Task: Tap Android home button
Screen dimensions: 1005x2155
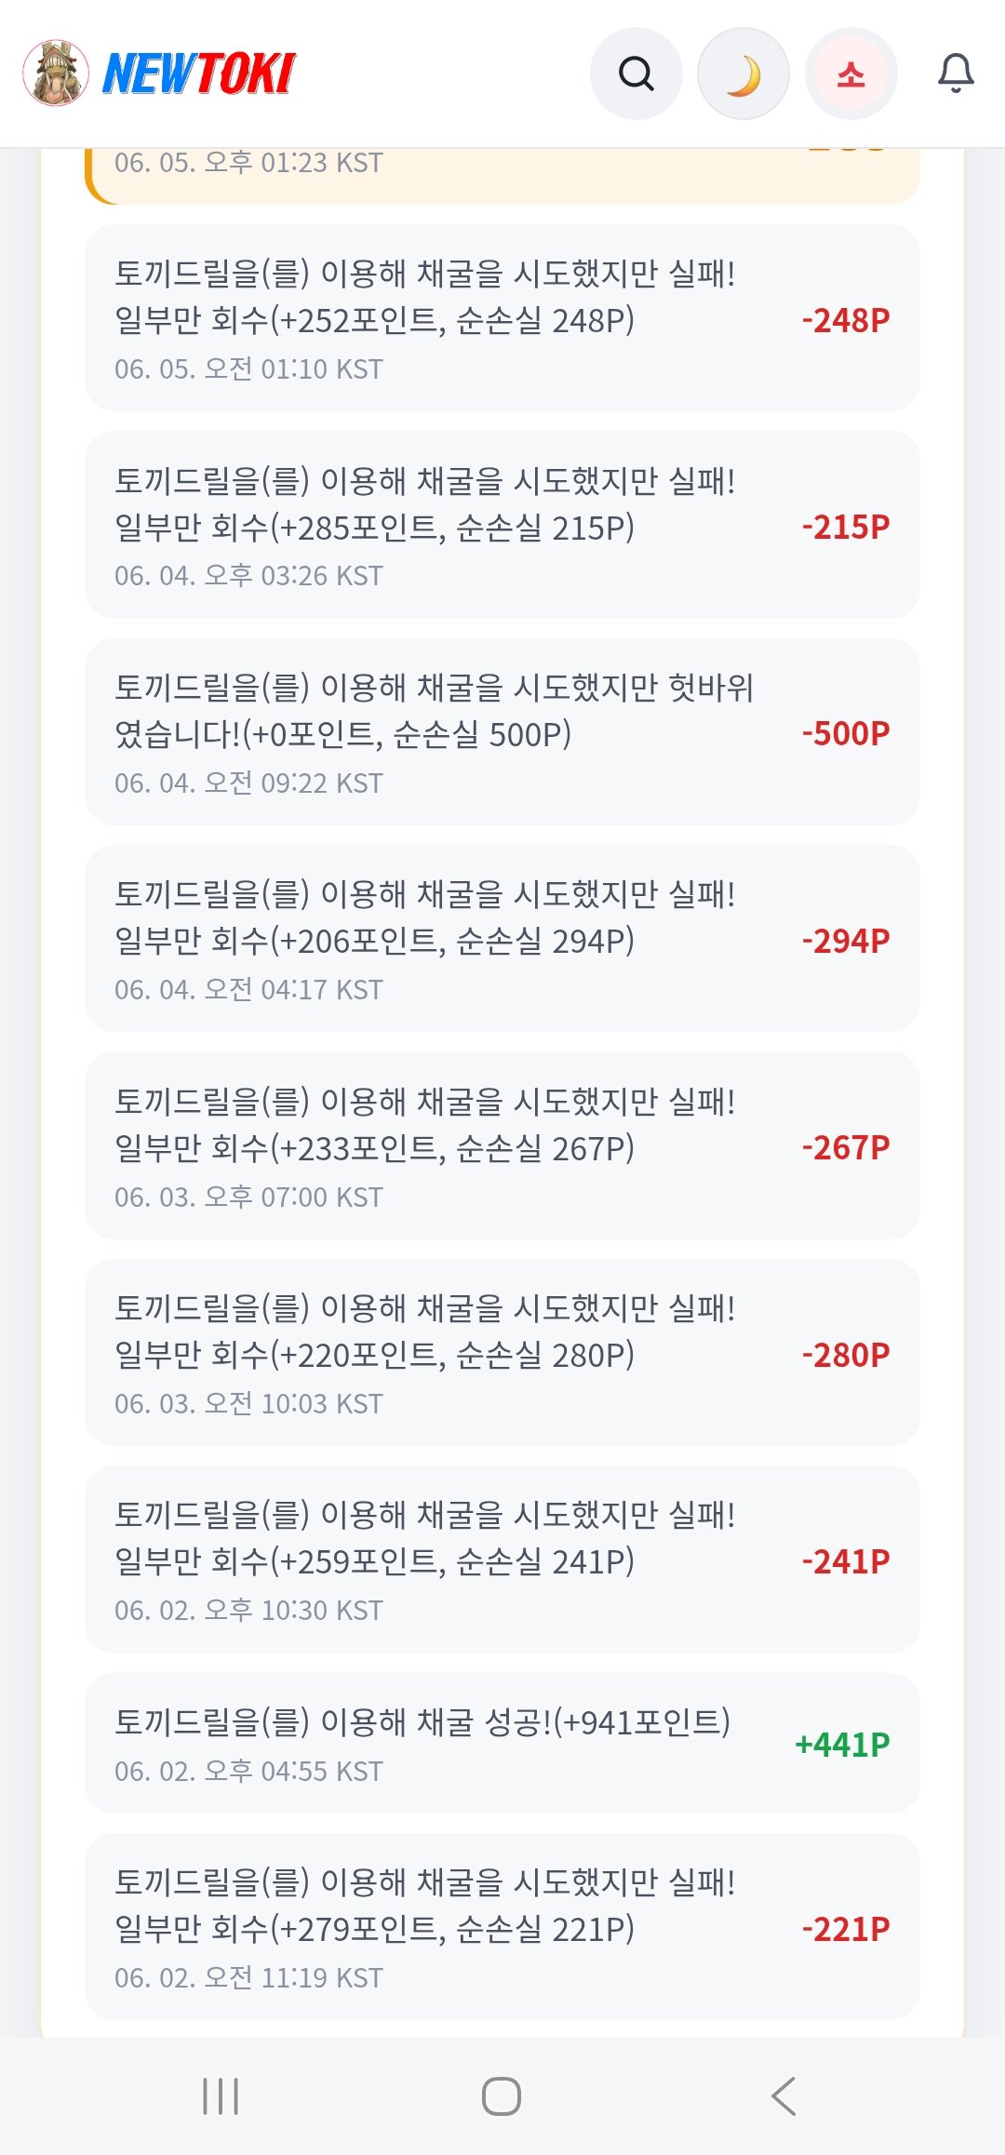Action: (x=502, y=2096)
